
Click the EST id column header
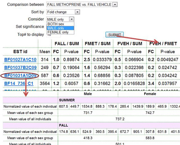20,52
